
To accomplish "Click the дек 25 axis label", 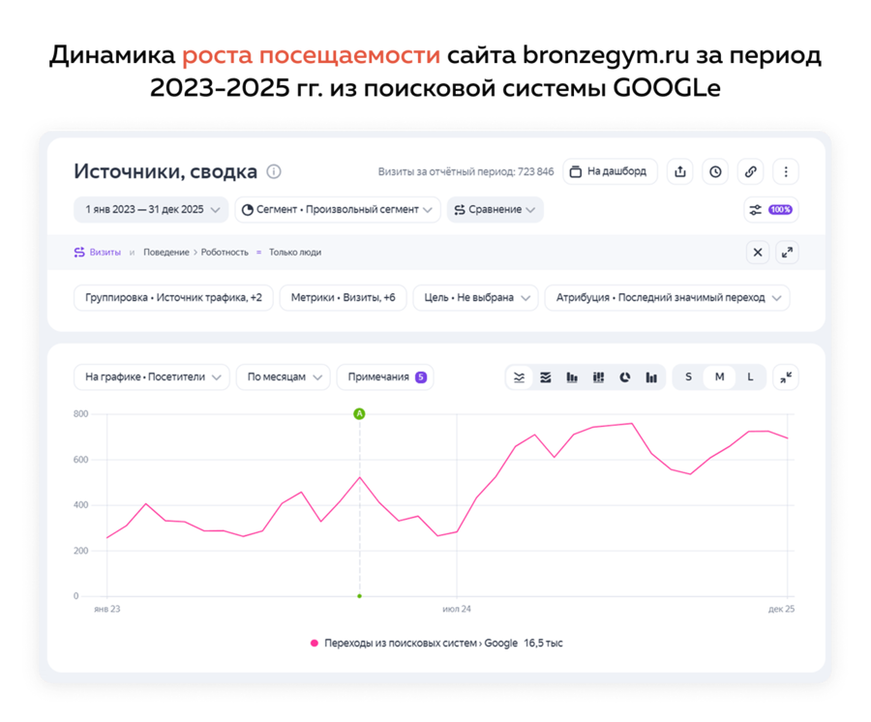I will [782, 610].
